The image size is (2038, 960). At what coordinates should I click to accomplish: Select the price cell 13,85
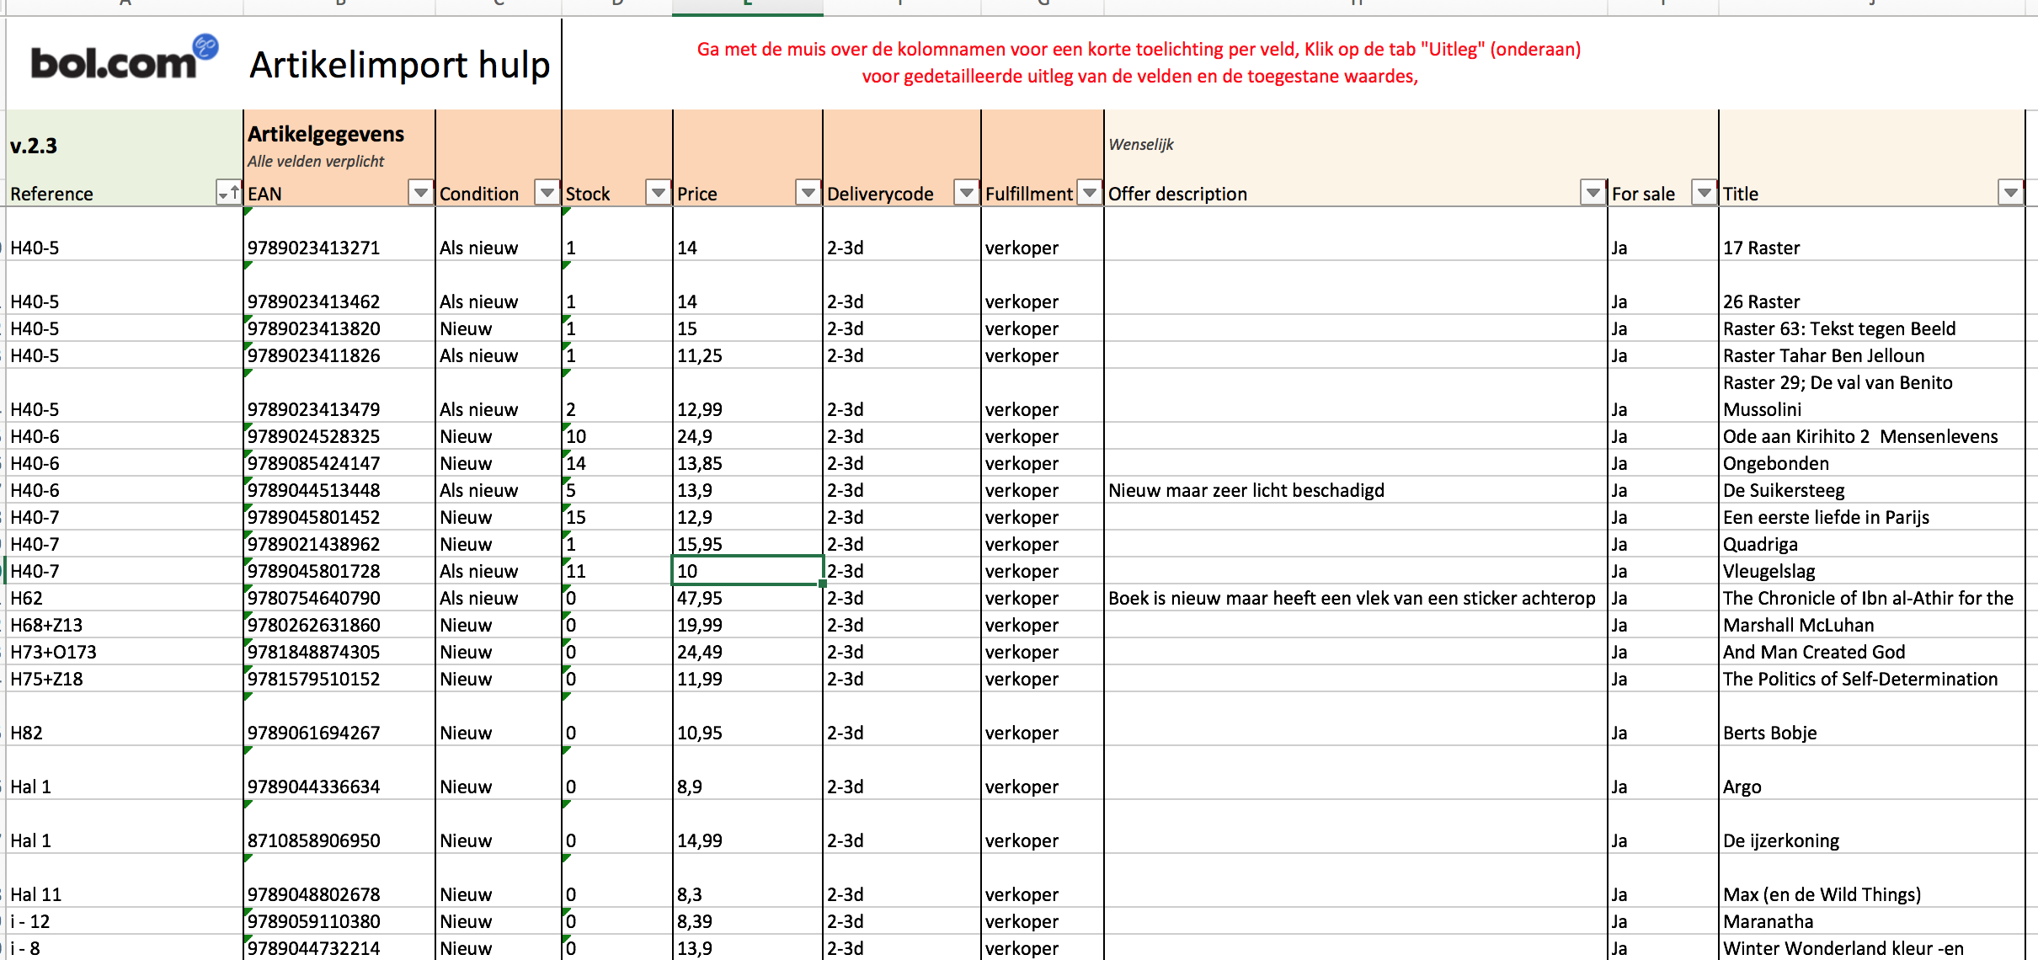tap(748, 463)
